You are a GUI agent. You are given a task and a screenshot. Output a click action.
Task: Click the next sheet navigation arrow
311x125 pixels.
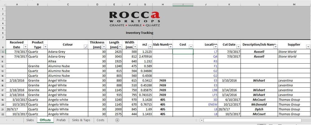(x=13, y=120)
